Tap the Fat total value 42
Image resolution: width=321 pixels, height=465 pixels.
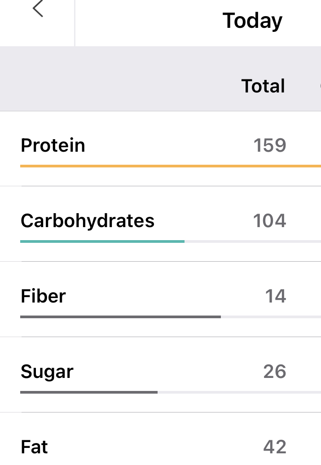point(275,447)
